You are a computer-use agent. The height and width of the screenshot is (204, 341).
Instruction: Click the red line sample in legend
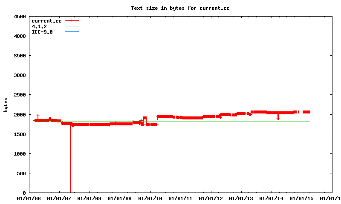coord(72,21)
